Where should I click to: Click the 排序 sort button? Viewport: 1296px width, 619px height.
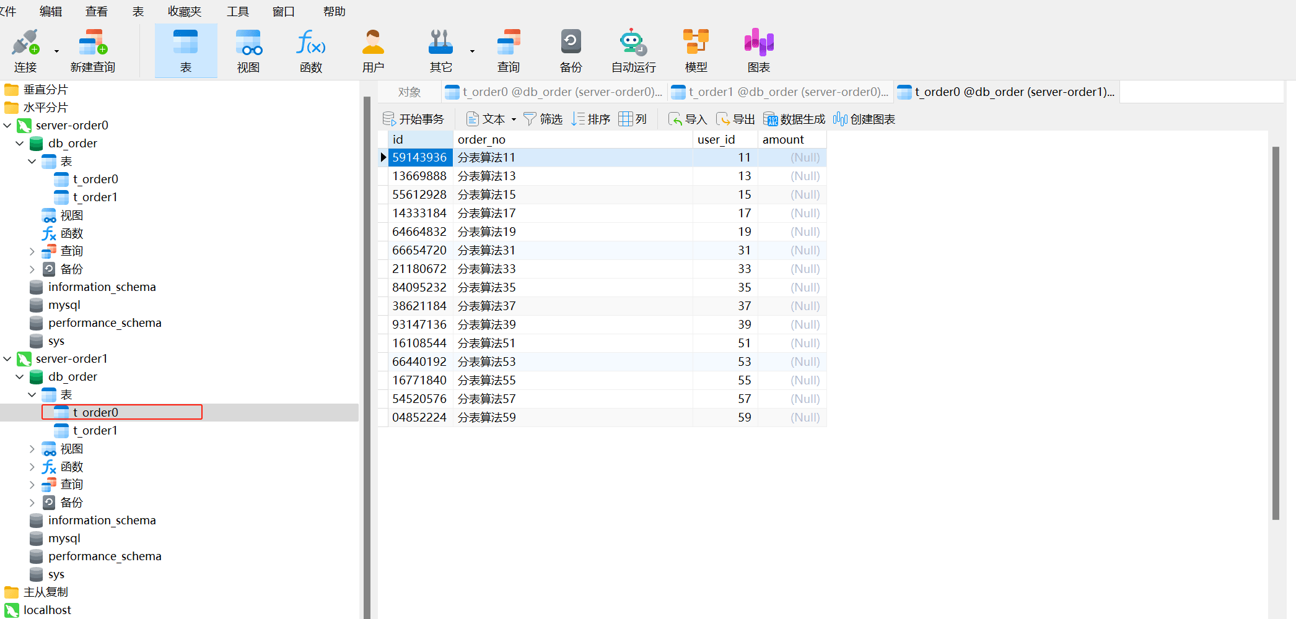(590, 119)
